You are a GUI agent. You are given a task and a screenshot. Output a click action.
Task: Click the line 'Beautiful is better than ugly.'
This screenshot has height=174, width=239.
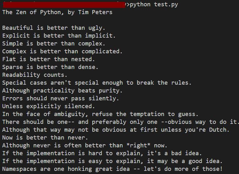(x=54, y=28)
